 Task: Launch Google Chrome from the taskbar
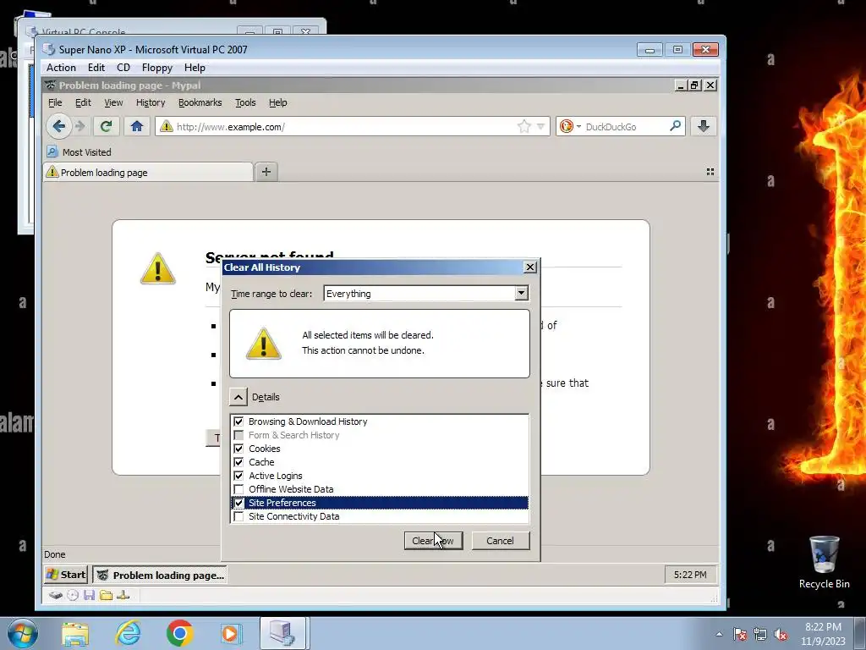pos(179,633)
